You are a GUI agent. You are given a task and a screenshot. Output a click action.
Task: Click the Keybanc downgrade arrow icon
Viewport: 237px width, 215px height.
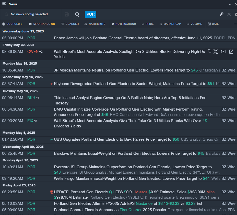[52, 84]
